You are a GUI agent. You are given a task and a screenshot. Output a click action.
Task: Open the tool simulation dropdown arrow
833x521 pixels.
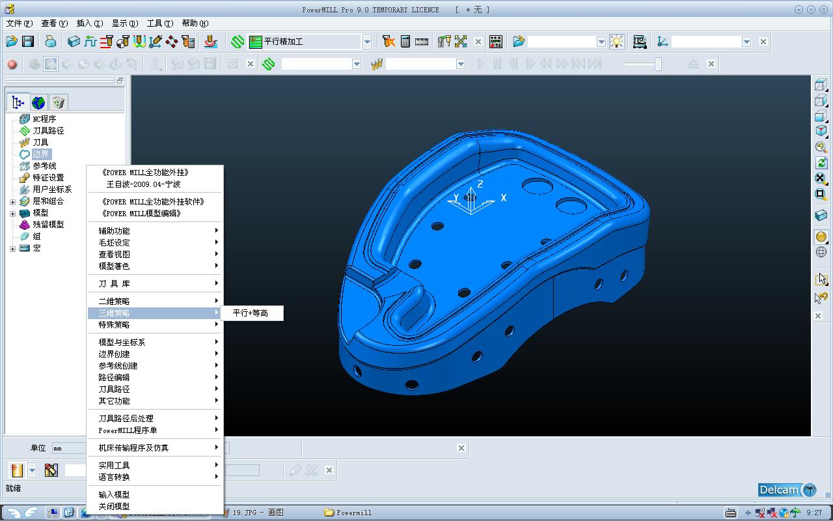[461, 64]
